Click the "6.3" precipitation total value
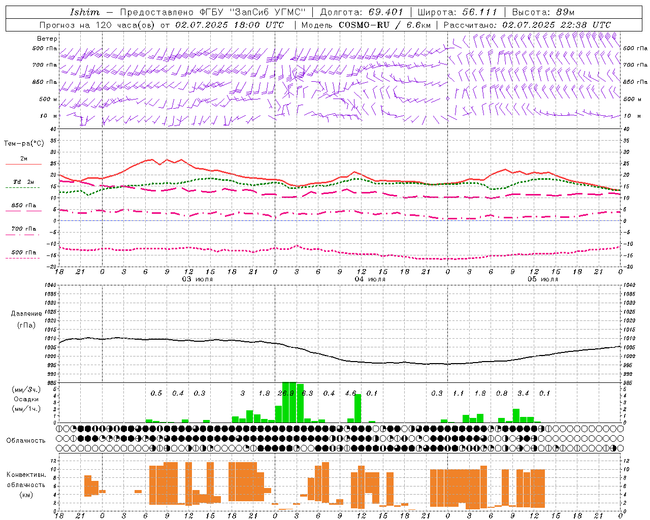650x520 pixels. click(307, 393)
